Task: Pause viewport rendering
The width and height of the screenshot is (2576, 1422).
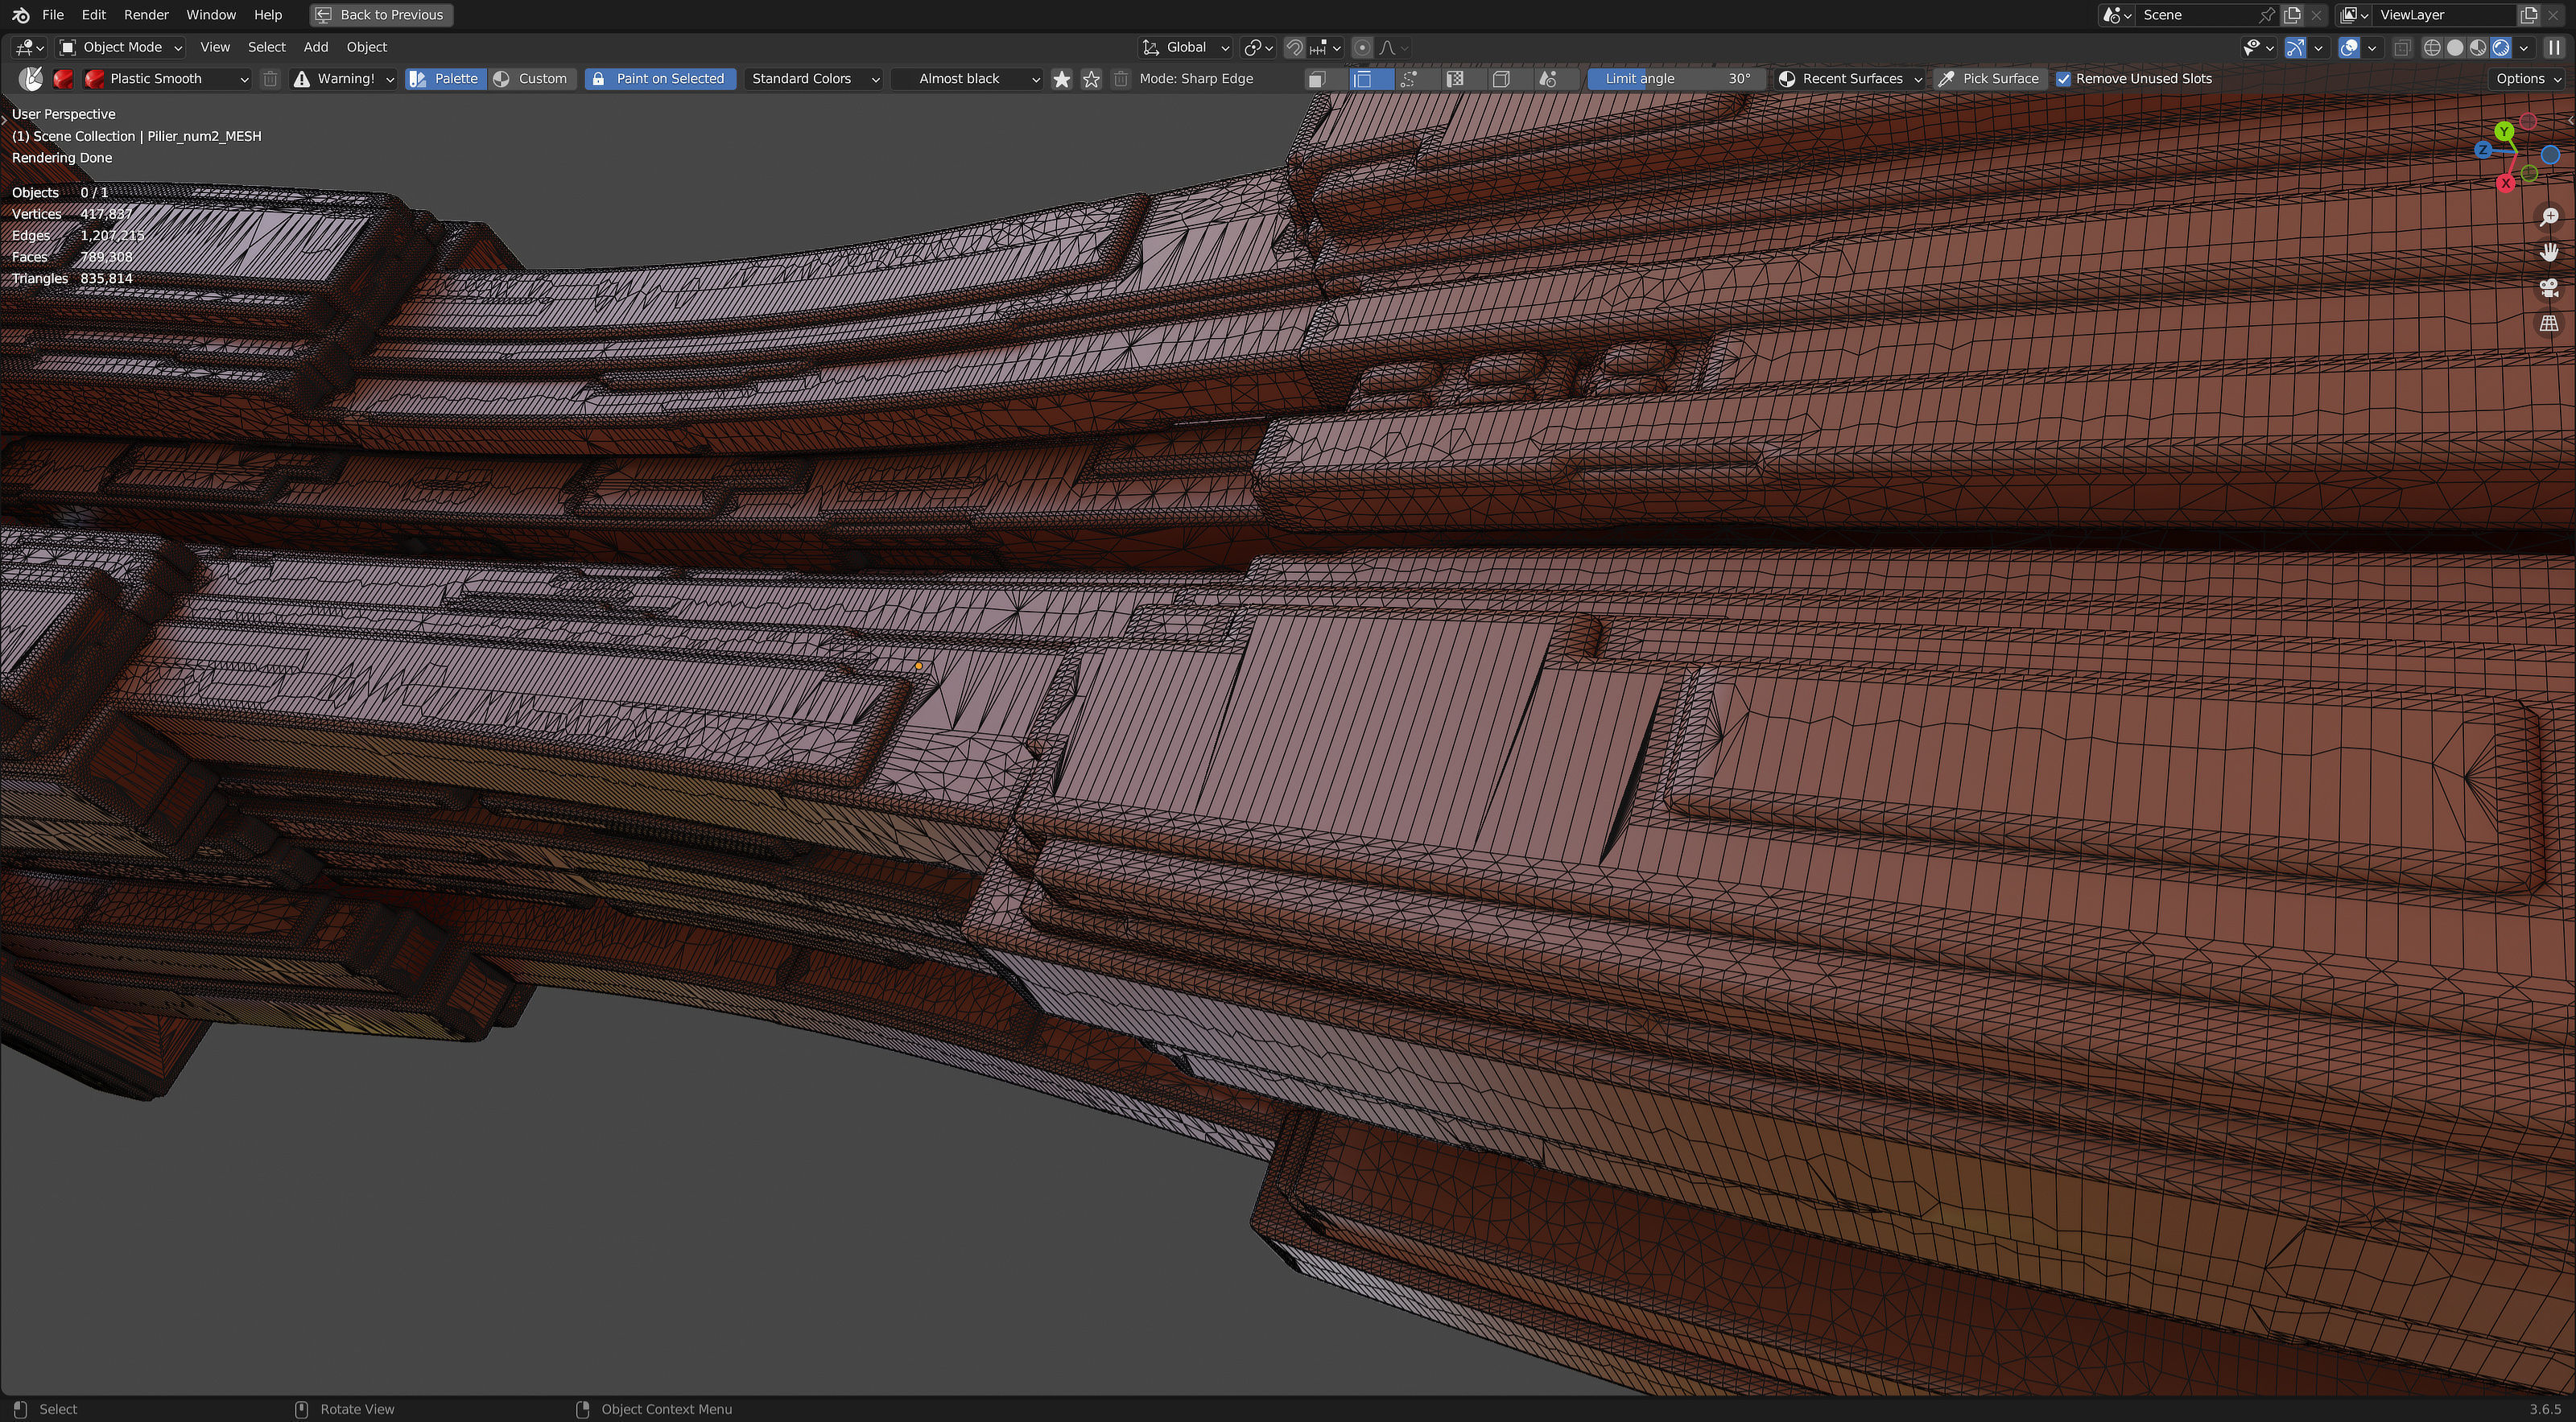Action: [x=2554, y=47]
